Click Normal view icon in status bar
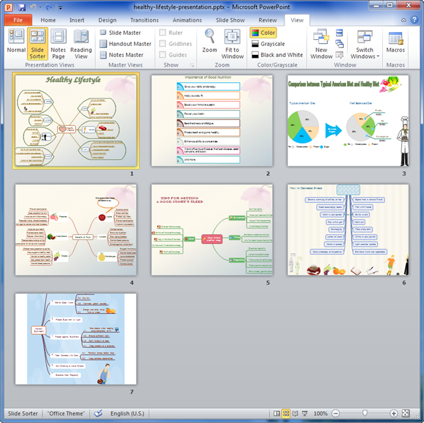Image resolution: width=424 pixels, height=423 pixels. click(x=277, y=413)
